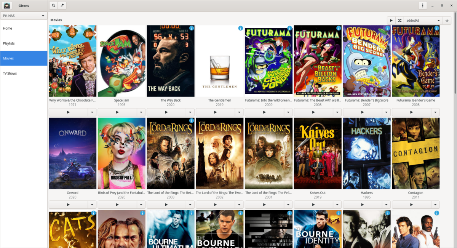This screenshot has height=248, width=457.
Task: Open the Onward poster
Action: click(x=73, y=153)
